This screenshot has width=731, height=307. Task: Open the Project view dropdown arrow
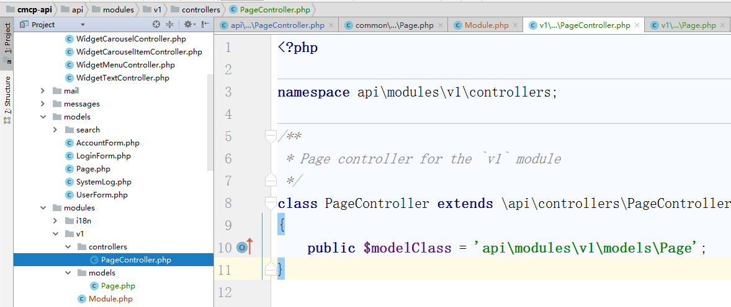pyautogui.click(x=83, y=25)
